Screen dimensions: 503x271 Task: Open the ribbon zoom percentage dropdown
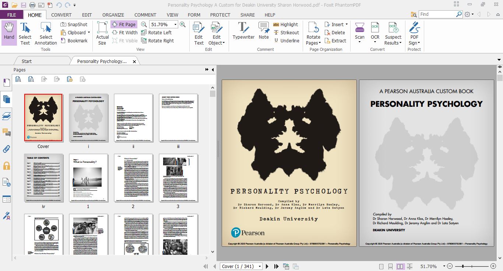point(175,24)
